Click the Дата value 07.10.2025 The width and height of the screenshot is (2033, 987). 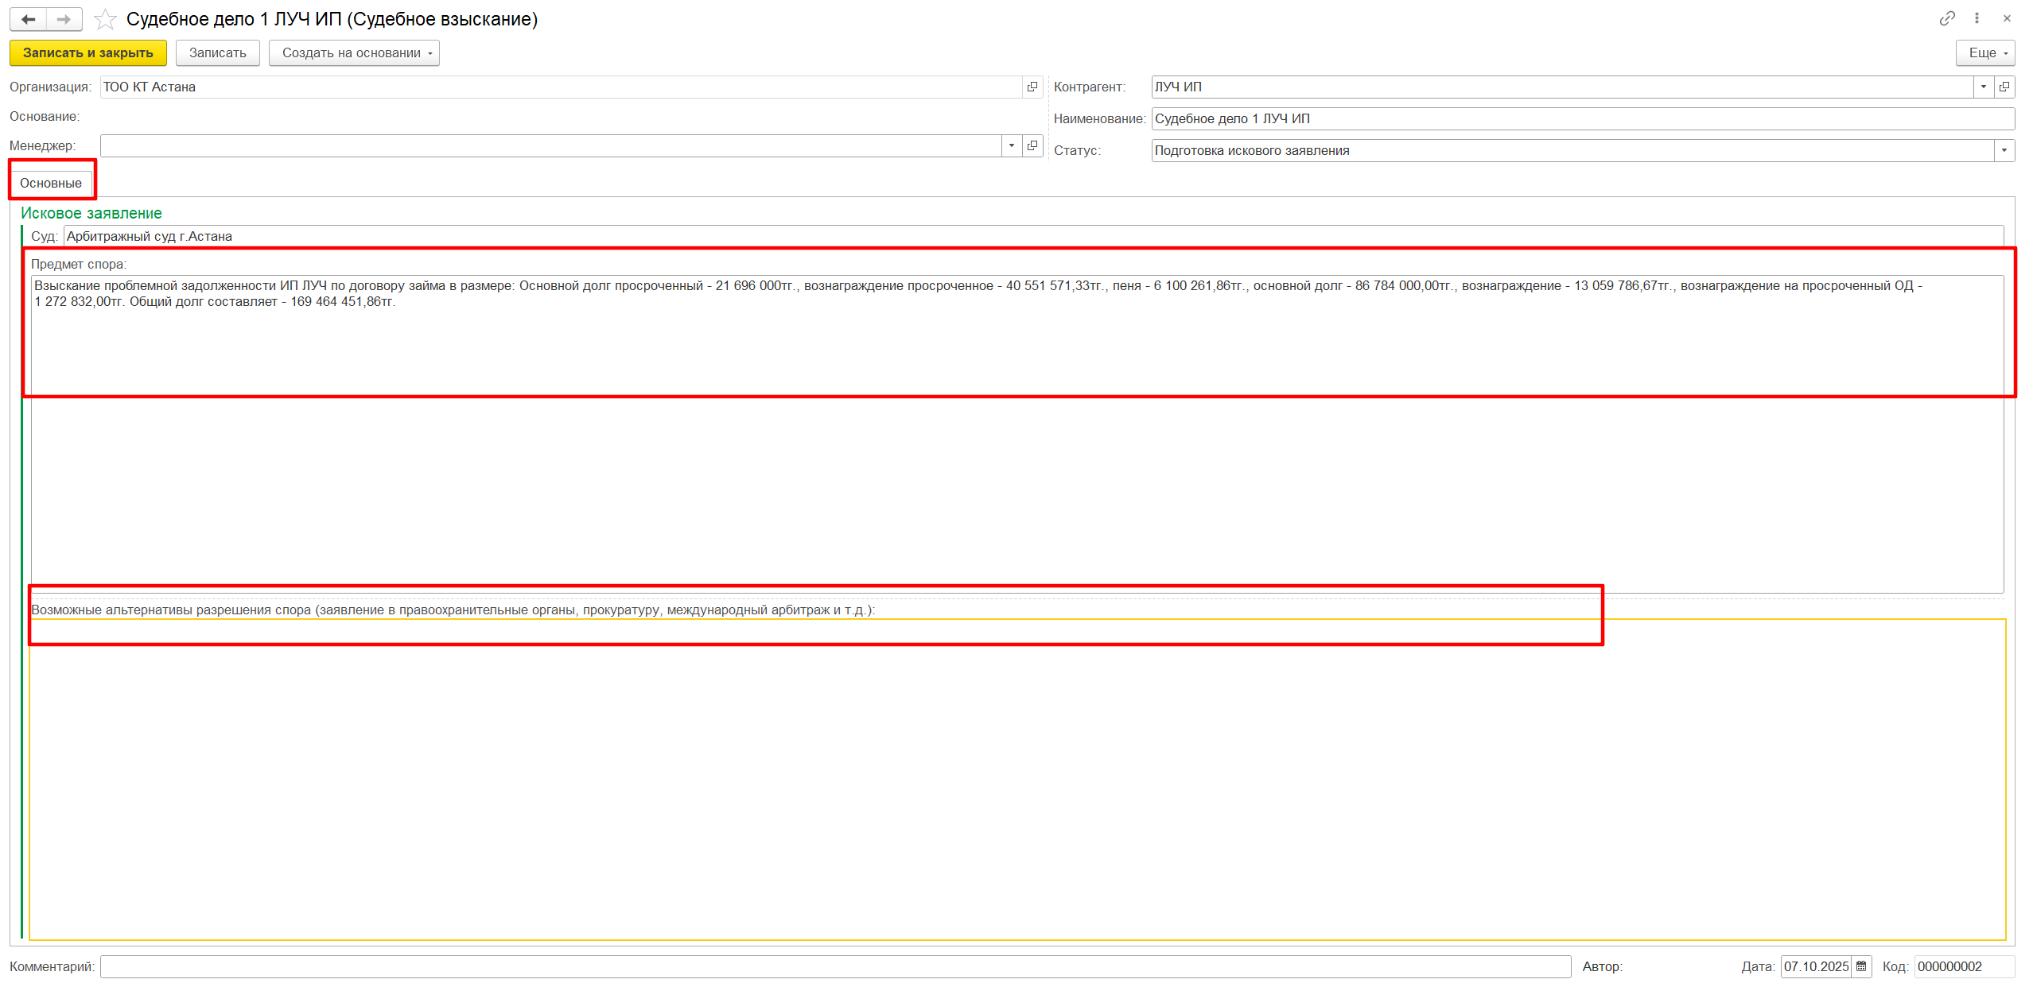click(1816, 966)
